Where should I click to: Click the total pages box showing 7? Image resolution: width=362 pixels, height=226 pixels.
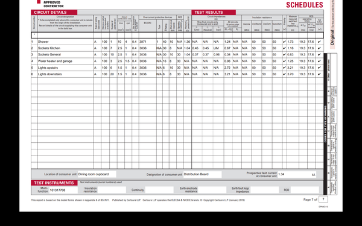pos(323,199)
